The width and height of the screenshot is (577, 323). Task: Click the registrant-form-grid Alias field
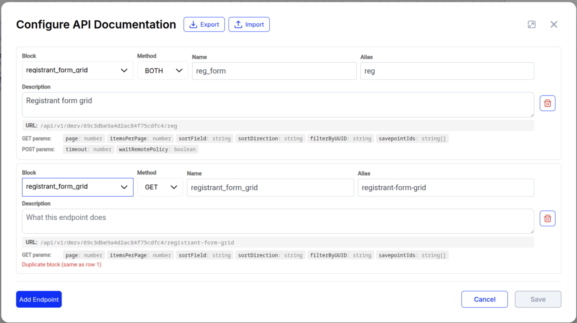click(x=446, y=187)
